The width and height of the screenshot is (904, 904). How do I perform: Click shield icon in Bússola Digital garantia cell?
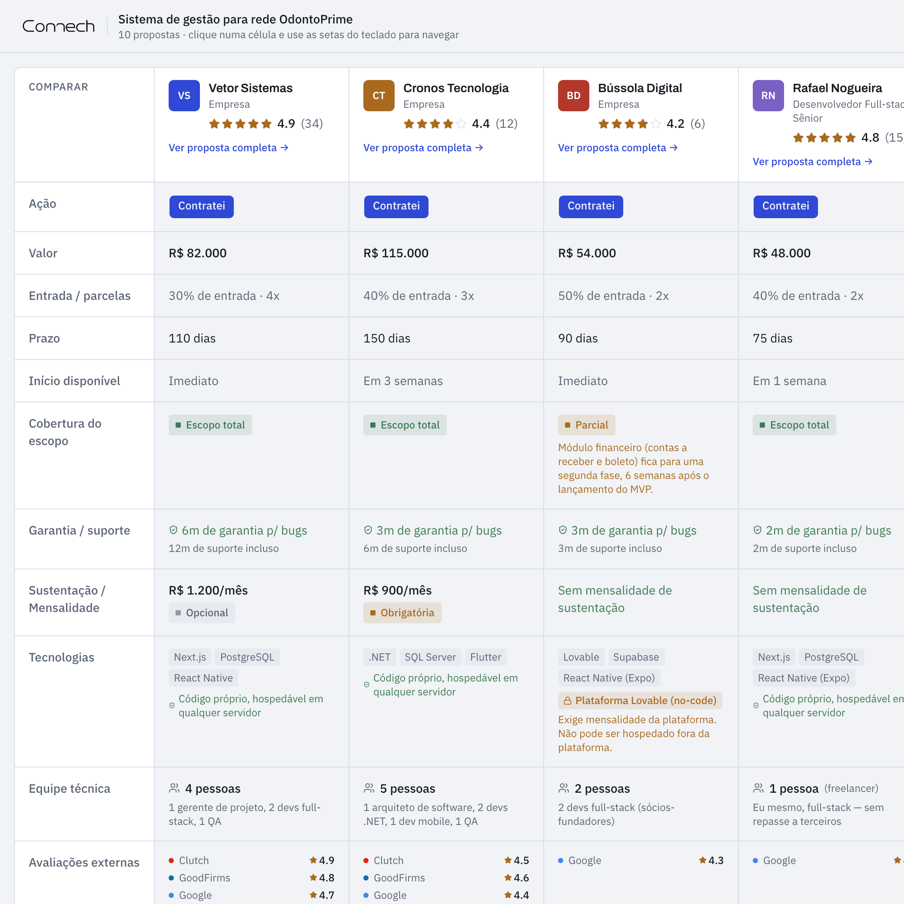tap(562, 530)
